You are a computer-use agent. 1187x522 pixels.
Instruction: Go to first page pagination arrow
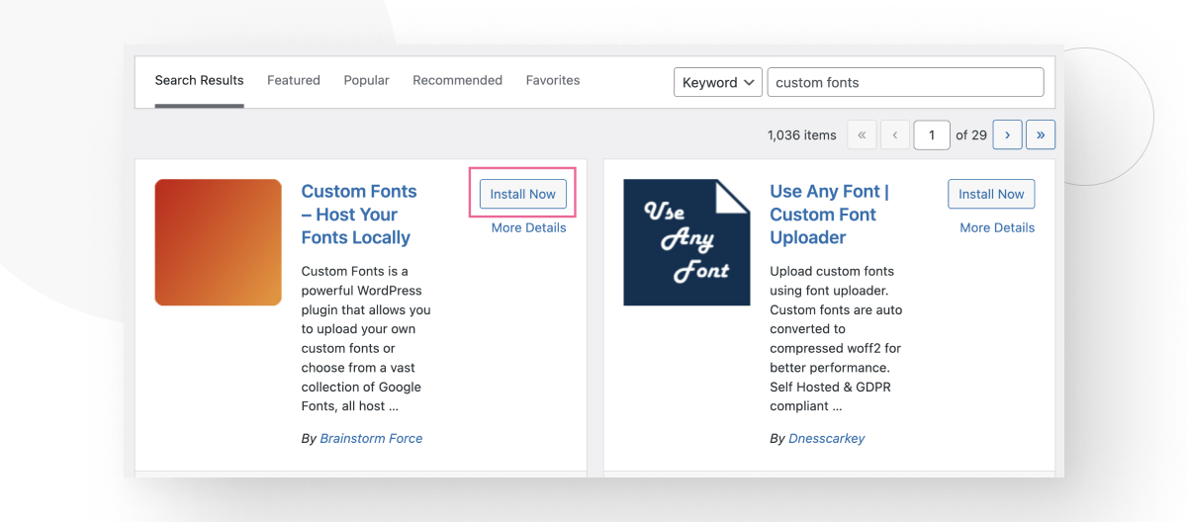click(862, 134)
